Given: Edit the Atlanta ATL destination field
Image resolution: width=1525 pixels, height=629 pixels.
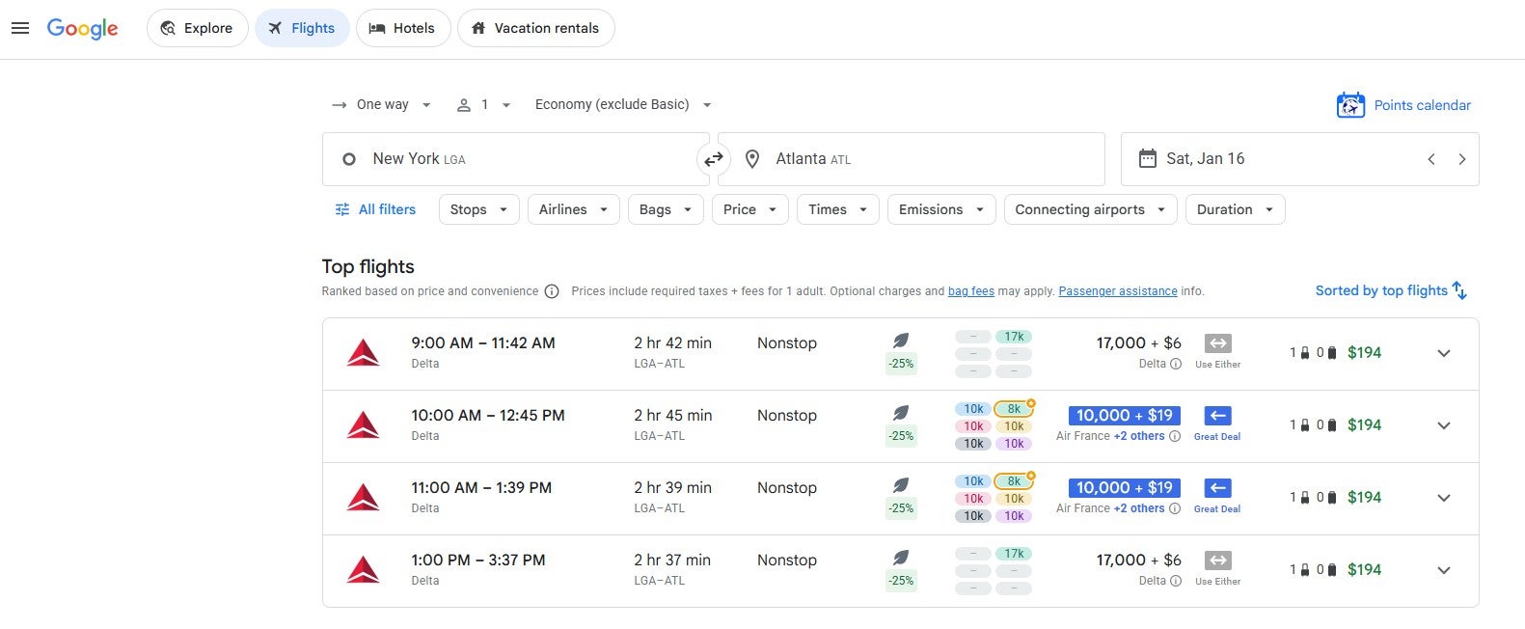Looking at the screenshot, I should pos(912,159).
